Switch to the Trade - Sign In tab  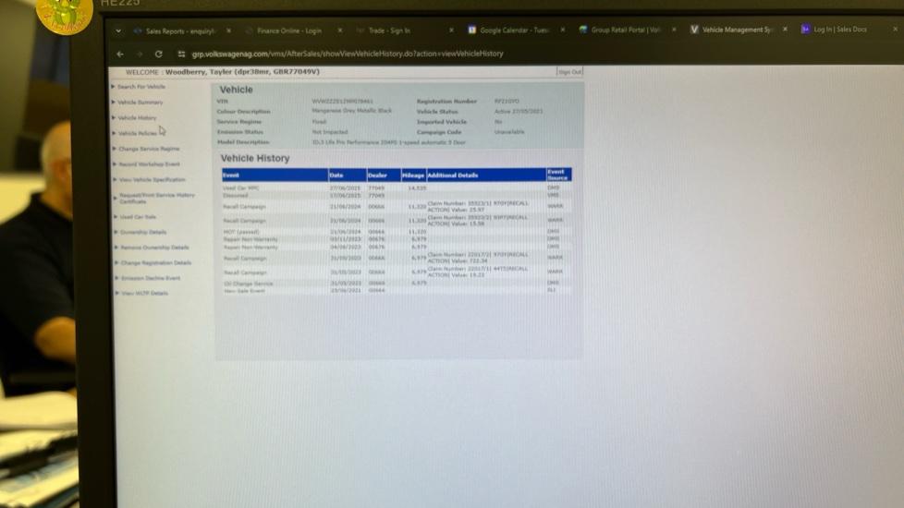(x=389, y=30)
